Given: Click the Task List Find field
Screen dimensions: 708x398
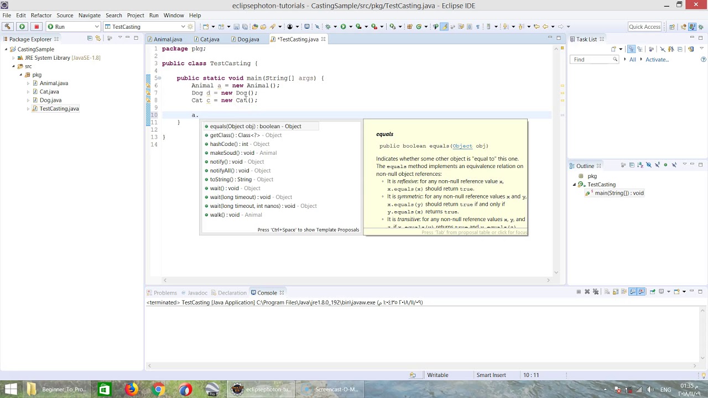Looking at the screenshot, I should (594, 59).
